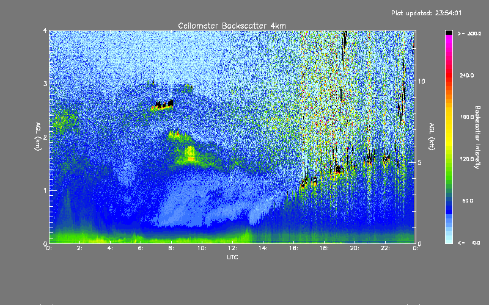Click the '8:' UTC tick label
This screenshot has width=489, height=305.
point(171,248)
